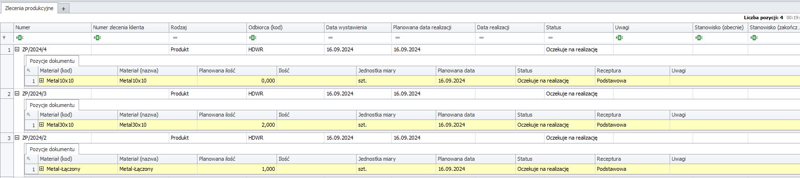Open the Data realizacji equals filter icon
Image resolution: width=800 pixels, height=178 pixels.
(x=481, y=37)
